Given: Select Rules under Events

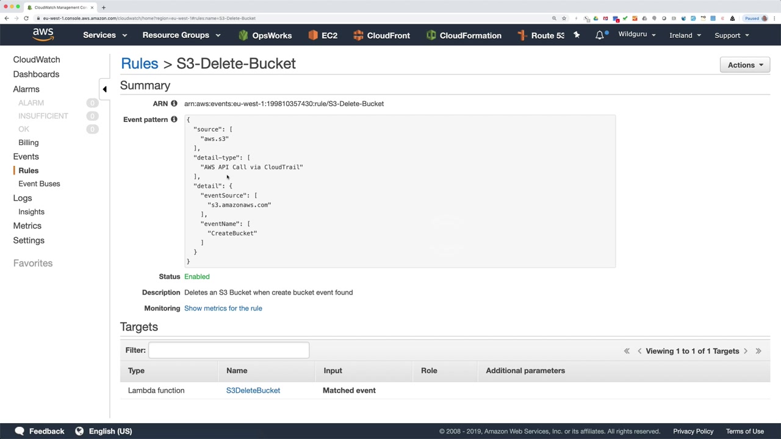Looking at the screenshot, I should pos(29,171).
